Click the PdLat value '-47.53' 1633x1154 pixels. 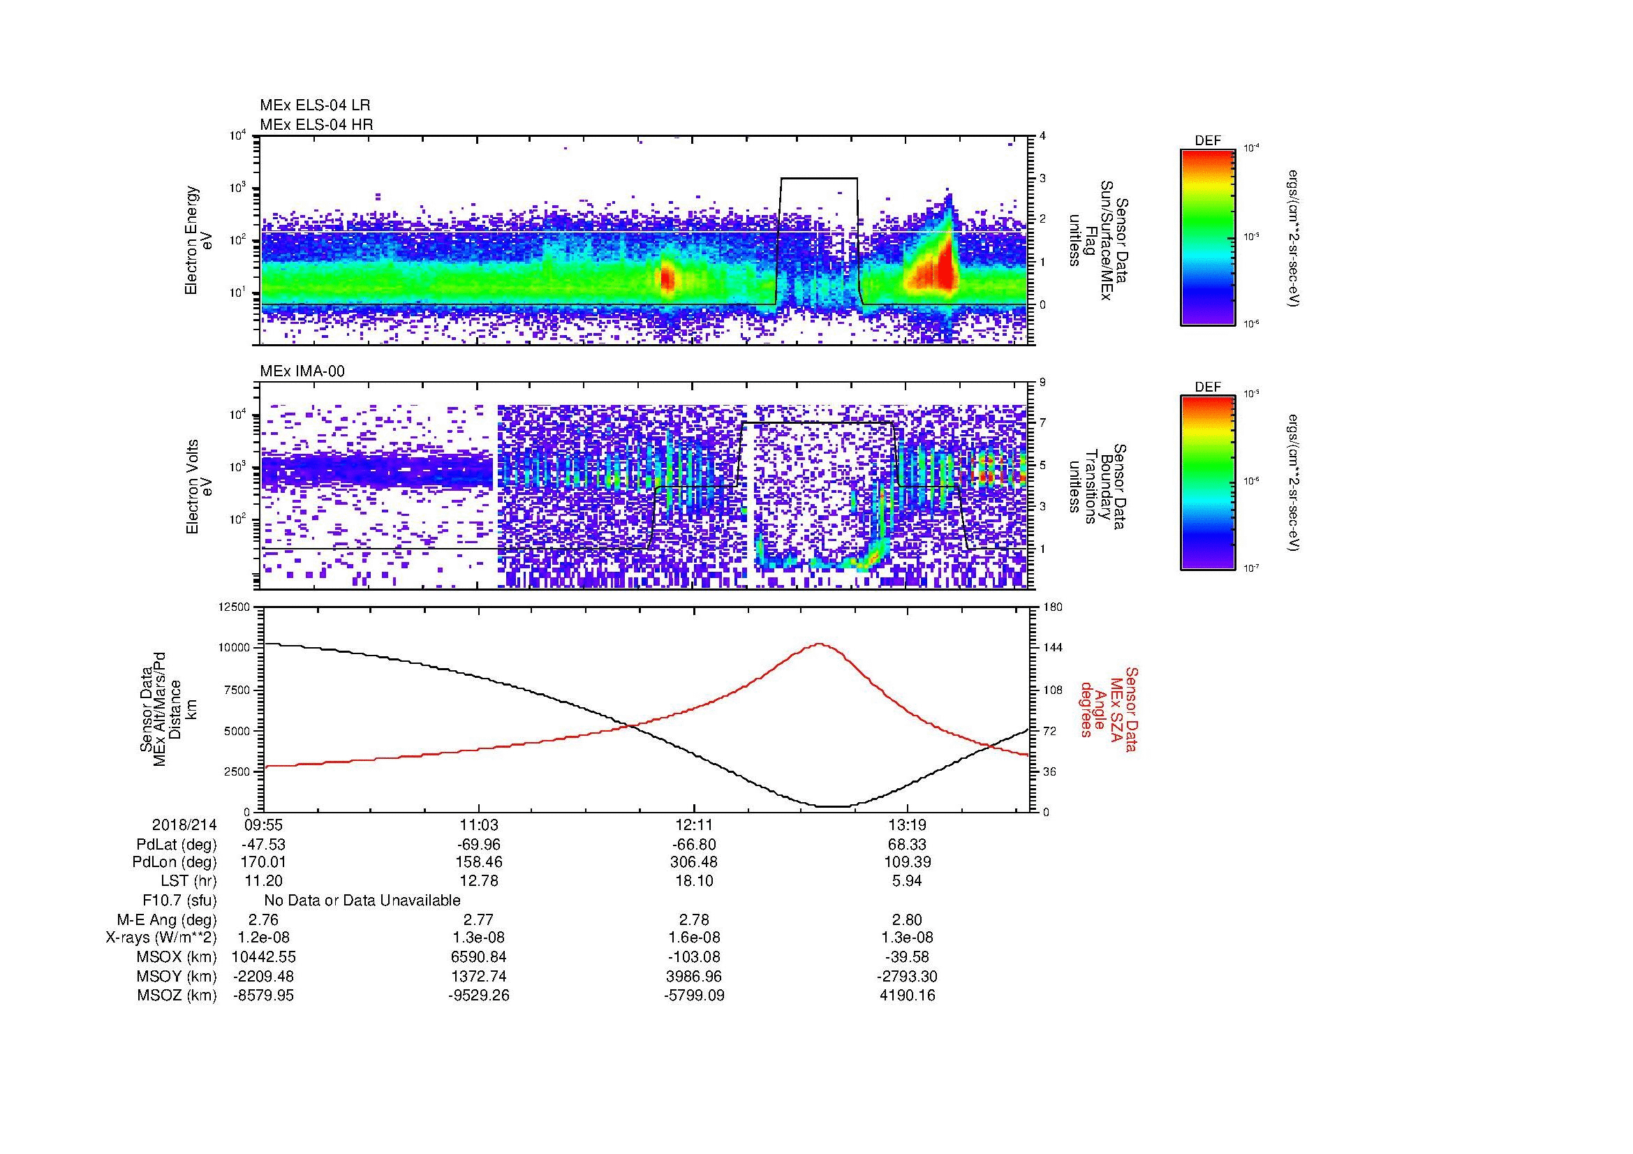[x=264, y=845]
